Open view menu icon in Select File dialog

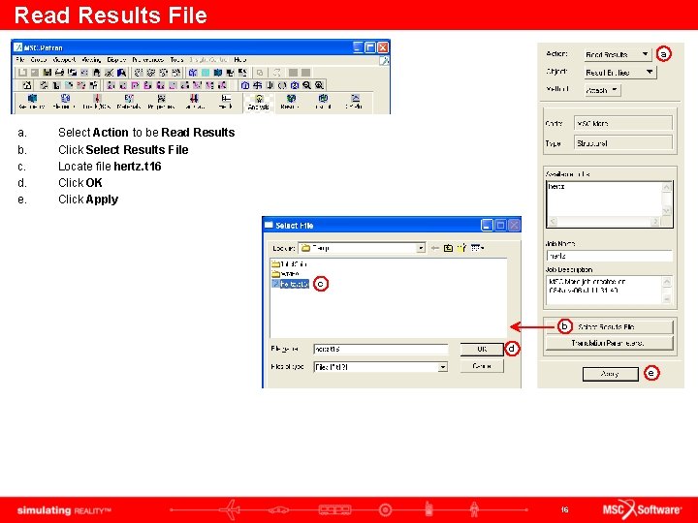477,248
